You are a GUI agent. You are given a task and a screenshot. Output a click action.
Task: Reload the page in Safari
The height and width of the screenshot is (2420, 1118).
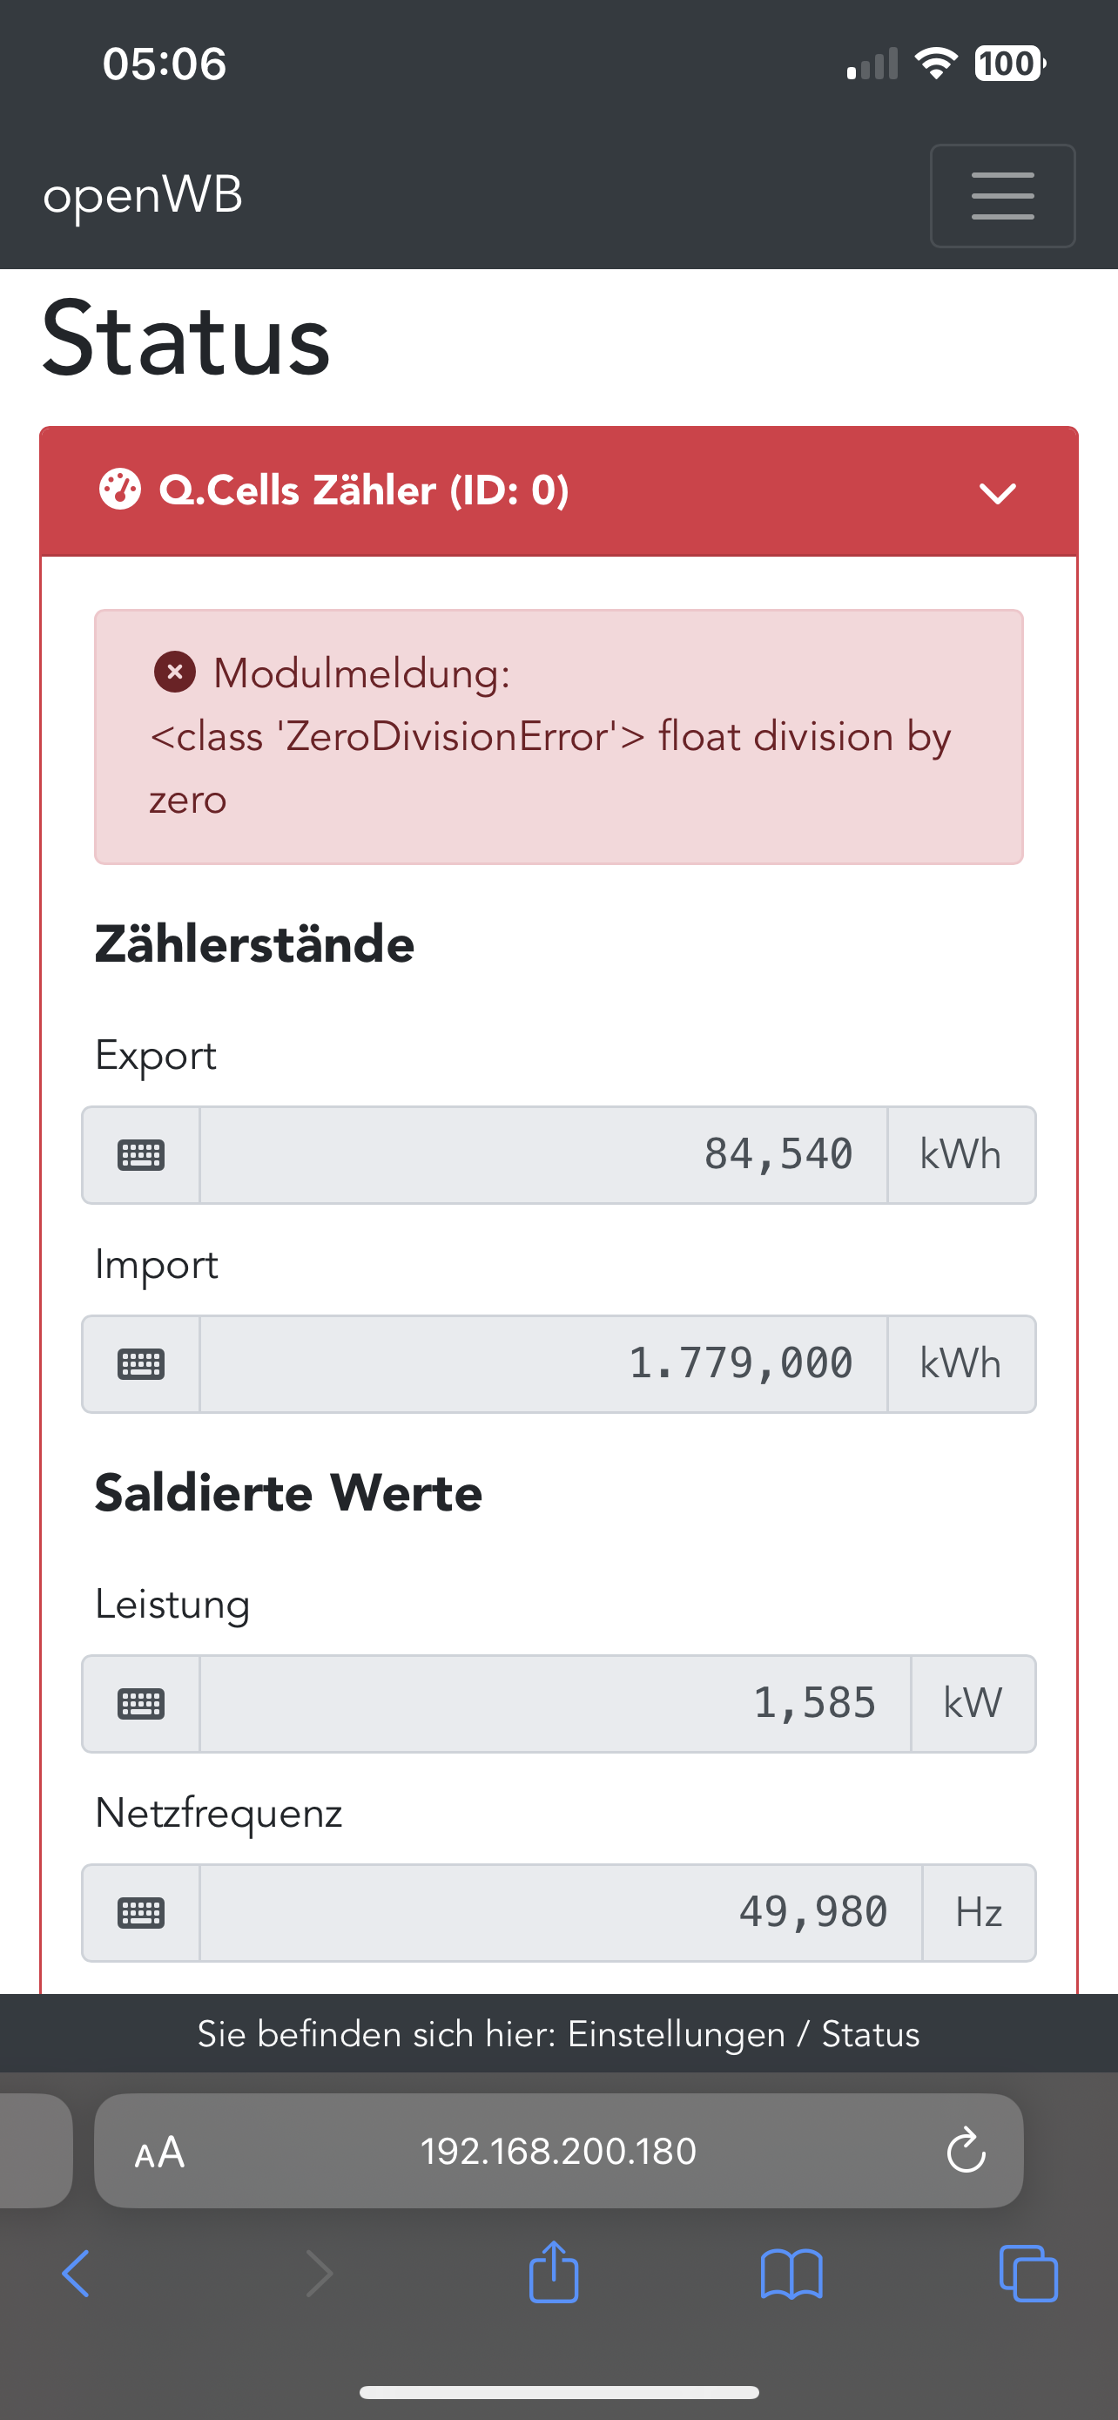[x=965, y=2150]
